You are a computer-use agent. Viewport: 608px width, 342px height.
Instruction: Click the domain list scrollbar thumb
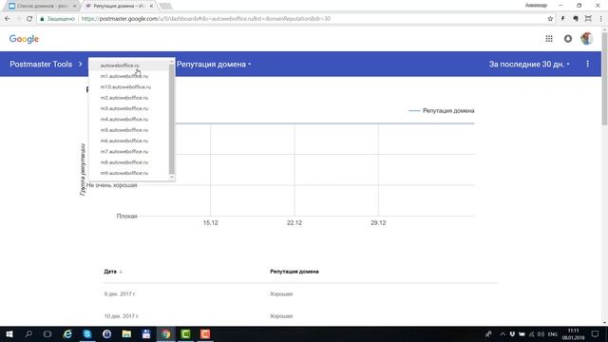point(171,119)
